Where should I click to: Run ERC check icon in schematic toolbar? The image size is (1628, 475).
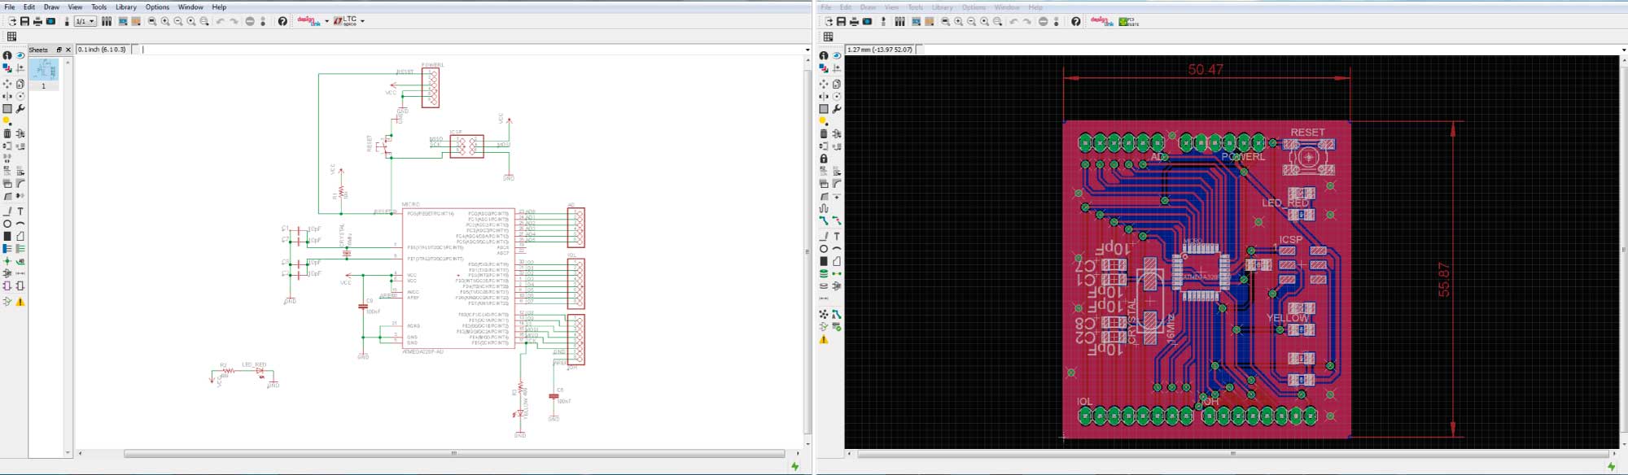coord(7,302)
